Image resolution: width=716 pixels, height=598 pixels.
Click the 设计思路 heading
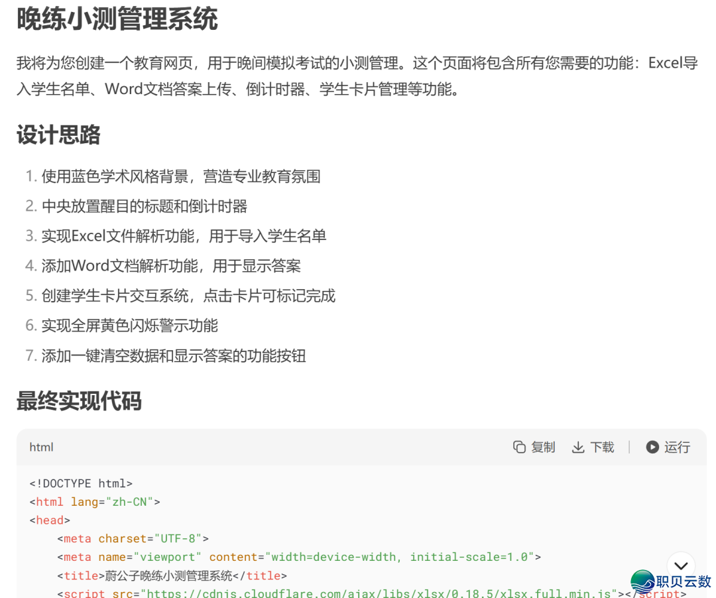click(x=58, y=135)
